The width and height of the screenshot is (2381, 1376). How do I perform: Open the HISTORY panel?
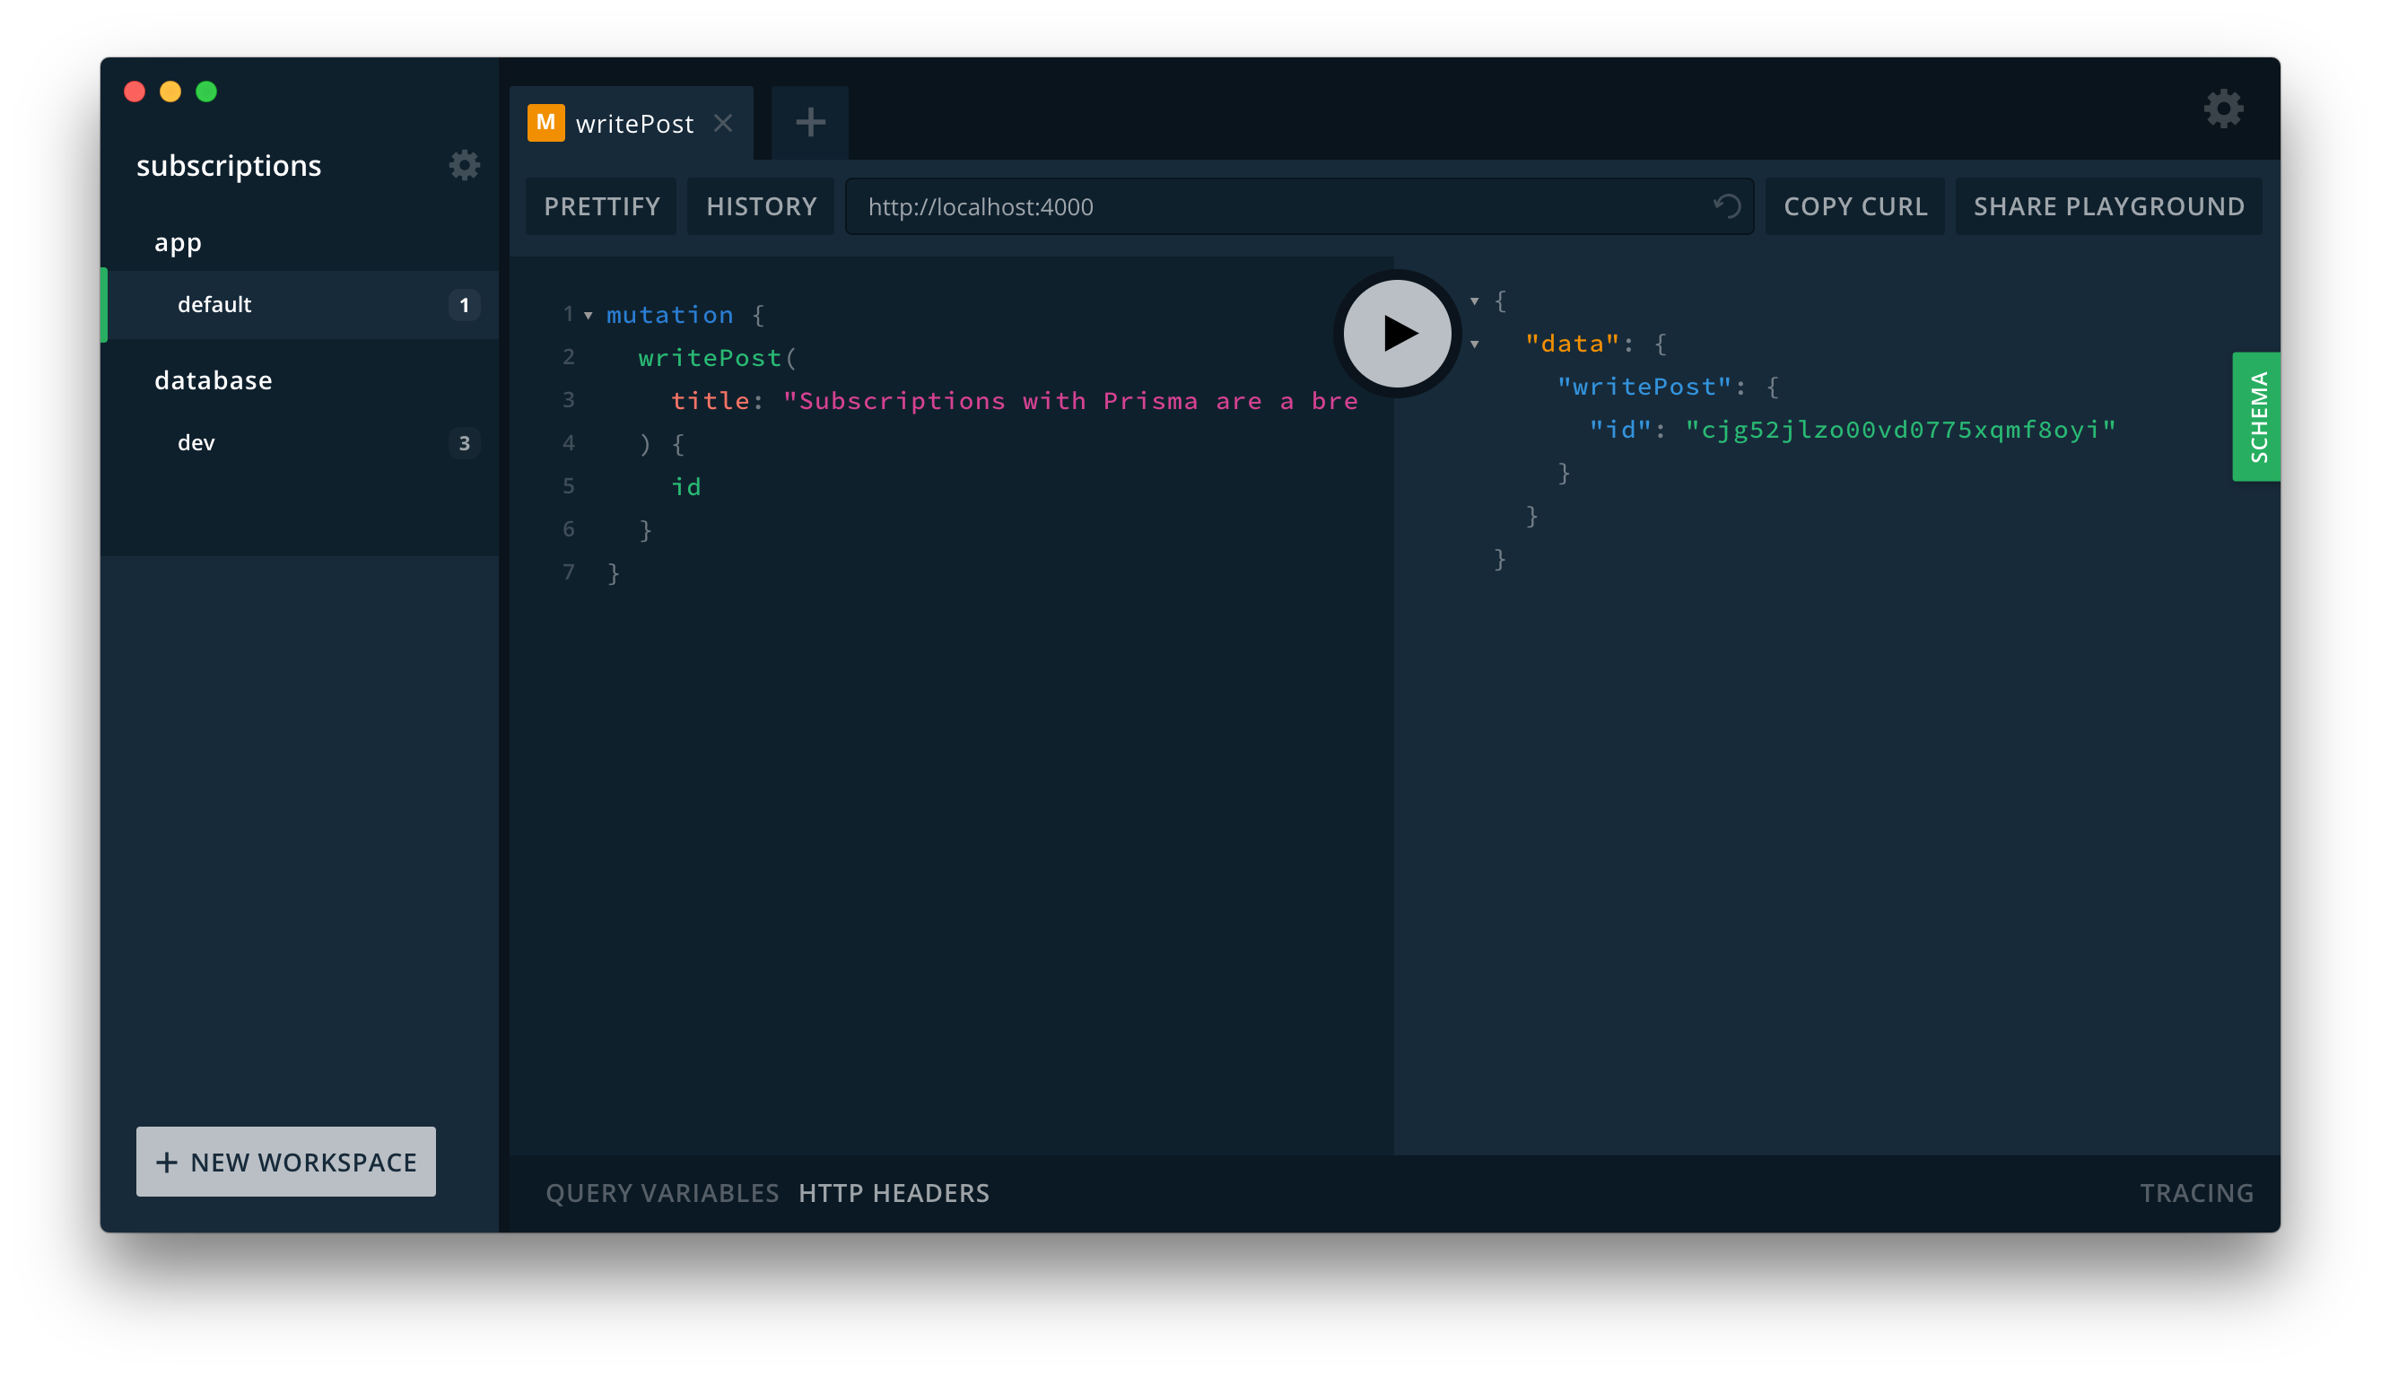click(x=761, y=206)
